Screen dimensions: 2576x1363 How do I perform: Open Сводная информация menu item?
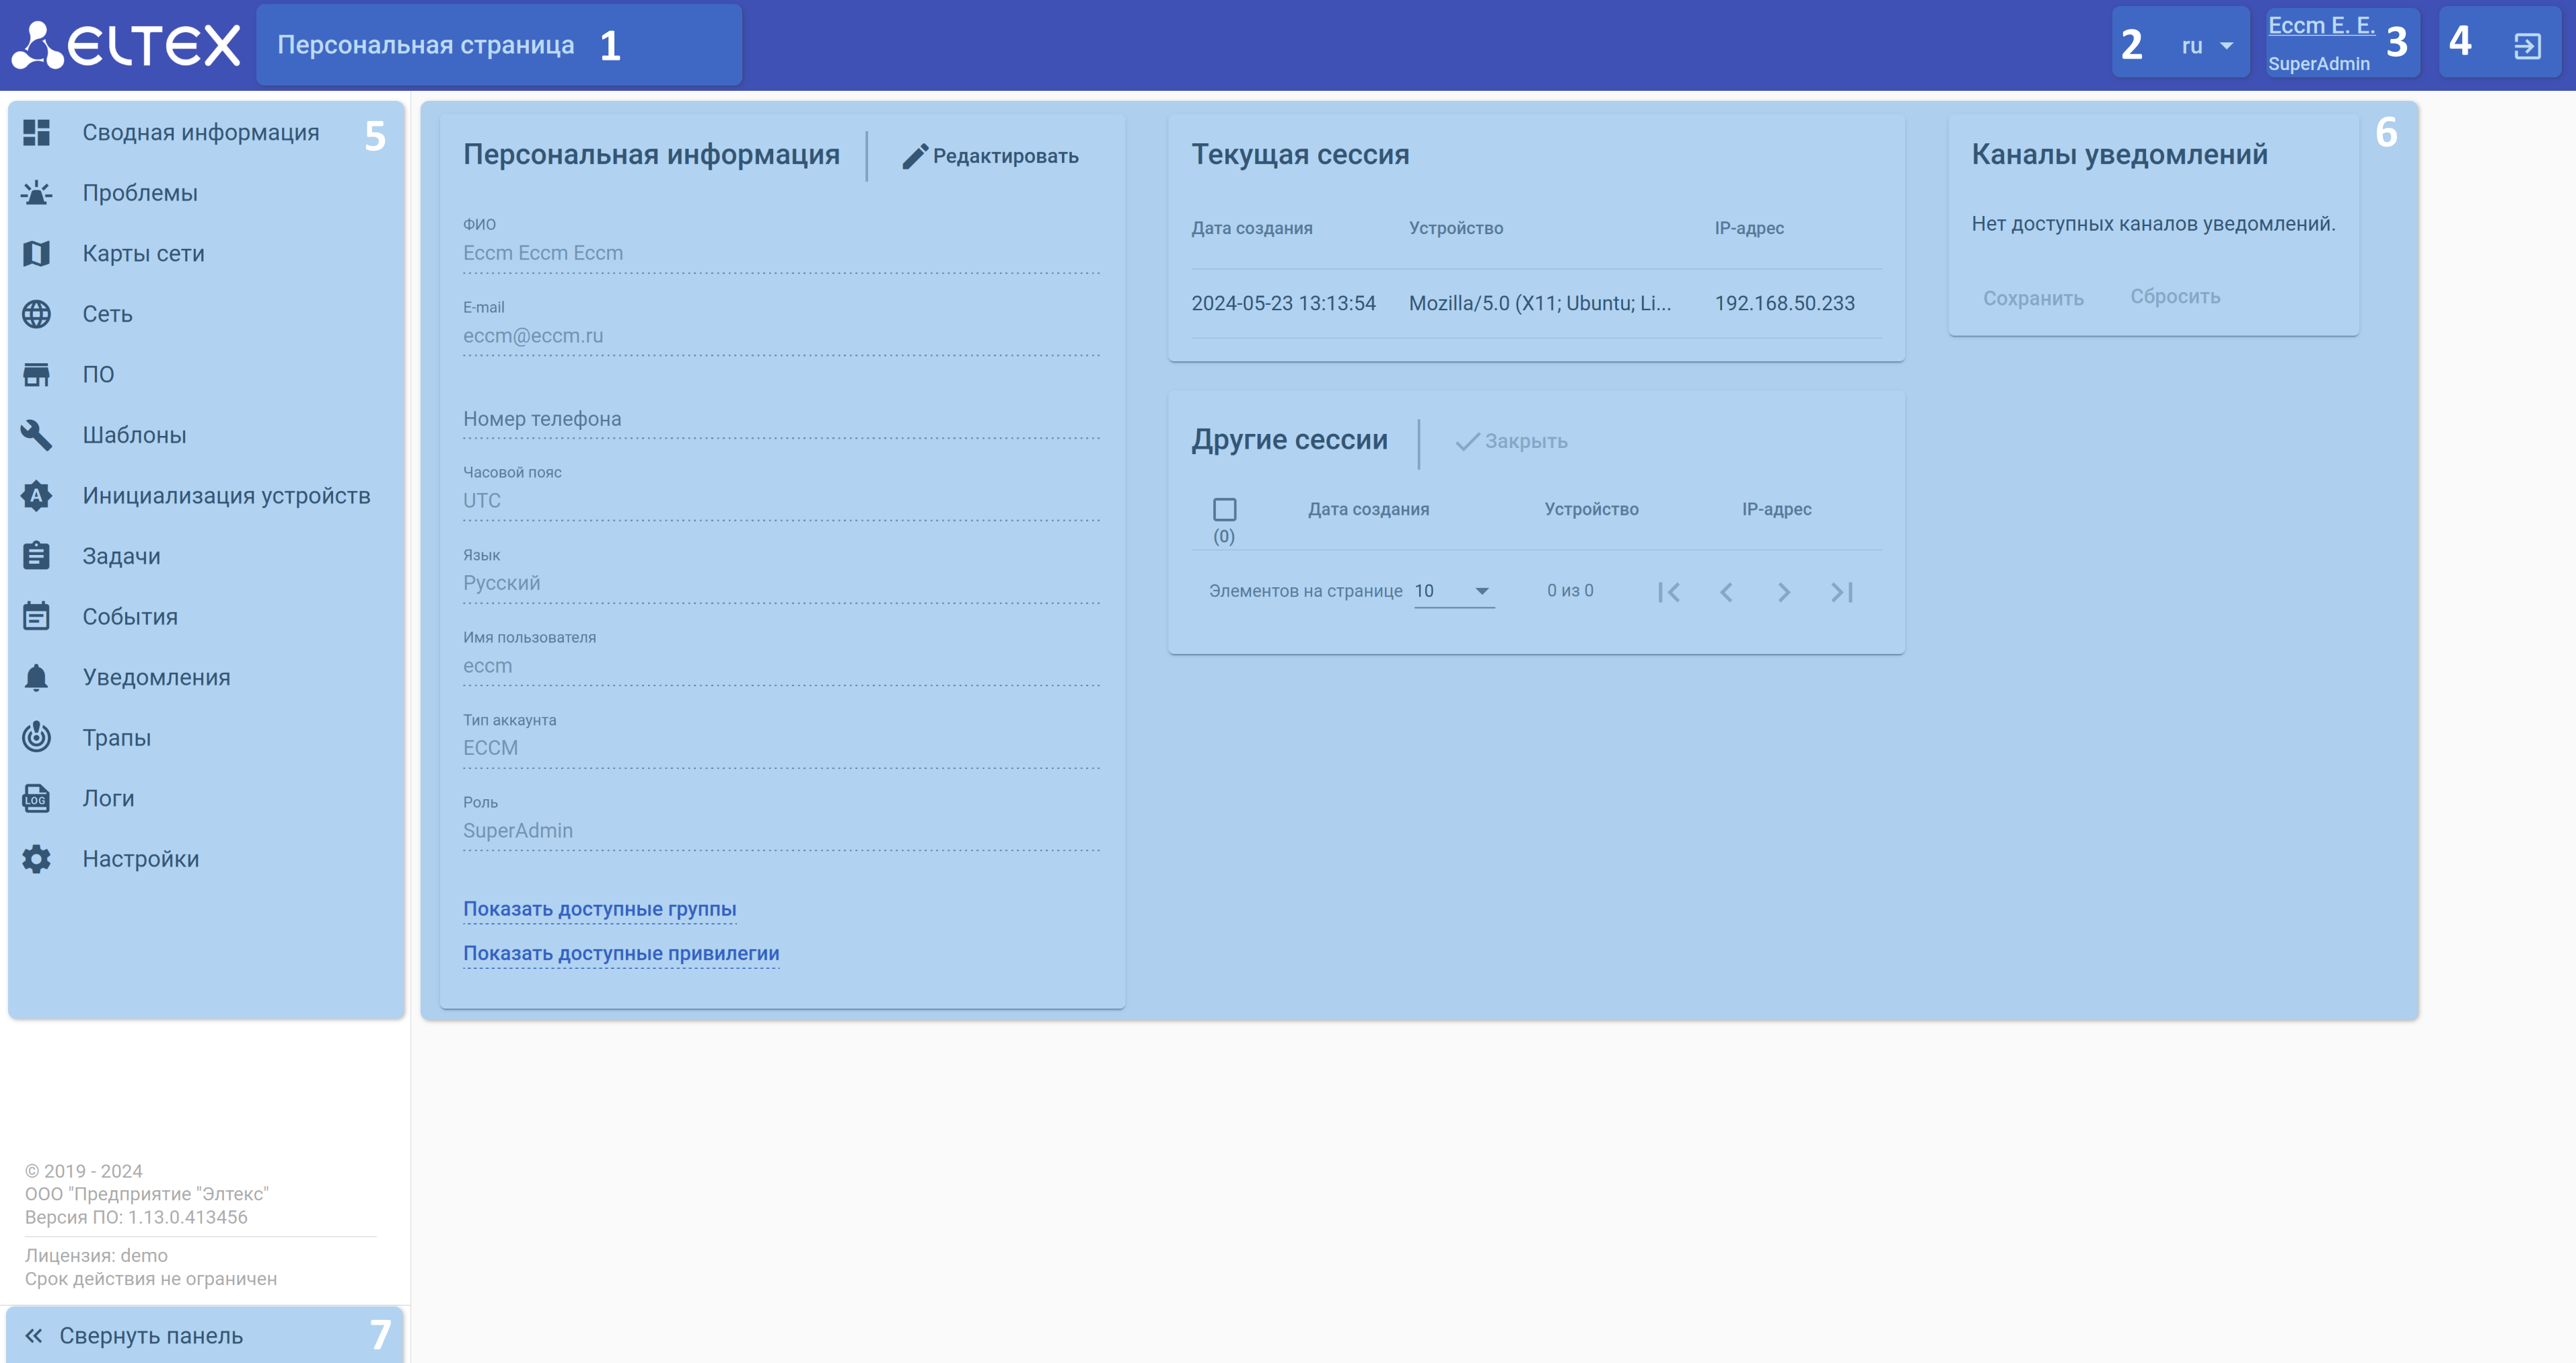point(200,133)
